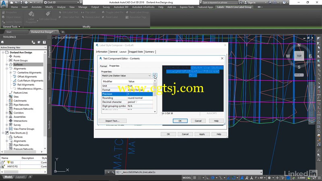Click the Sign In user icon
The width and height of the screenshot is (322, 181).
pos(246,2)
